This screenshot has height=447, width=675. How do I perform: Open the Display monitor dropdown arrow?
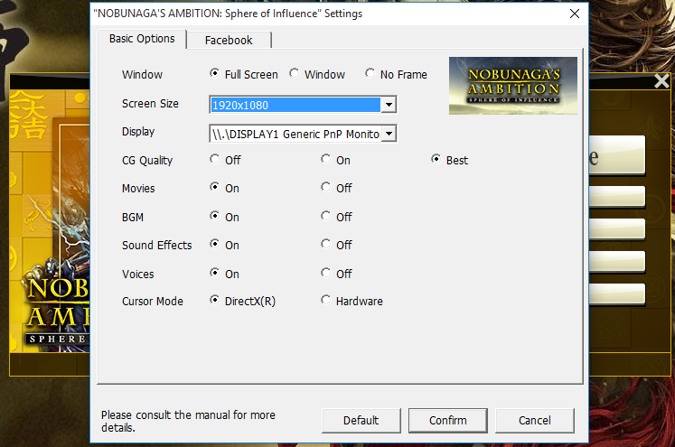pos(389,134)
